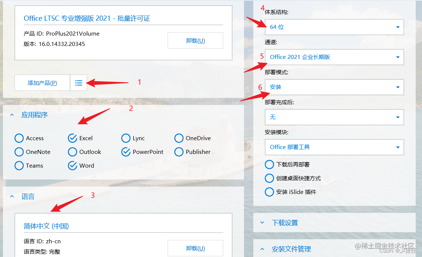Viewport: 422px width, 257px height.
Task: Toggle the 创建桌面快捷方式 option
Action: (269, 178)
